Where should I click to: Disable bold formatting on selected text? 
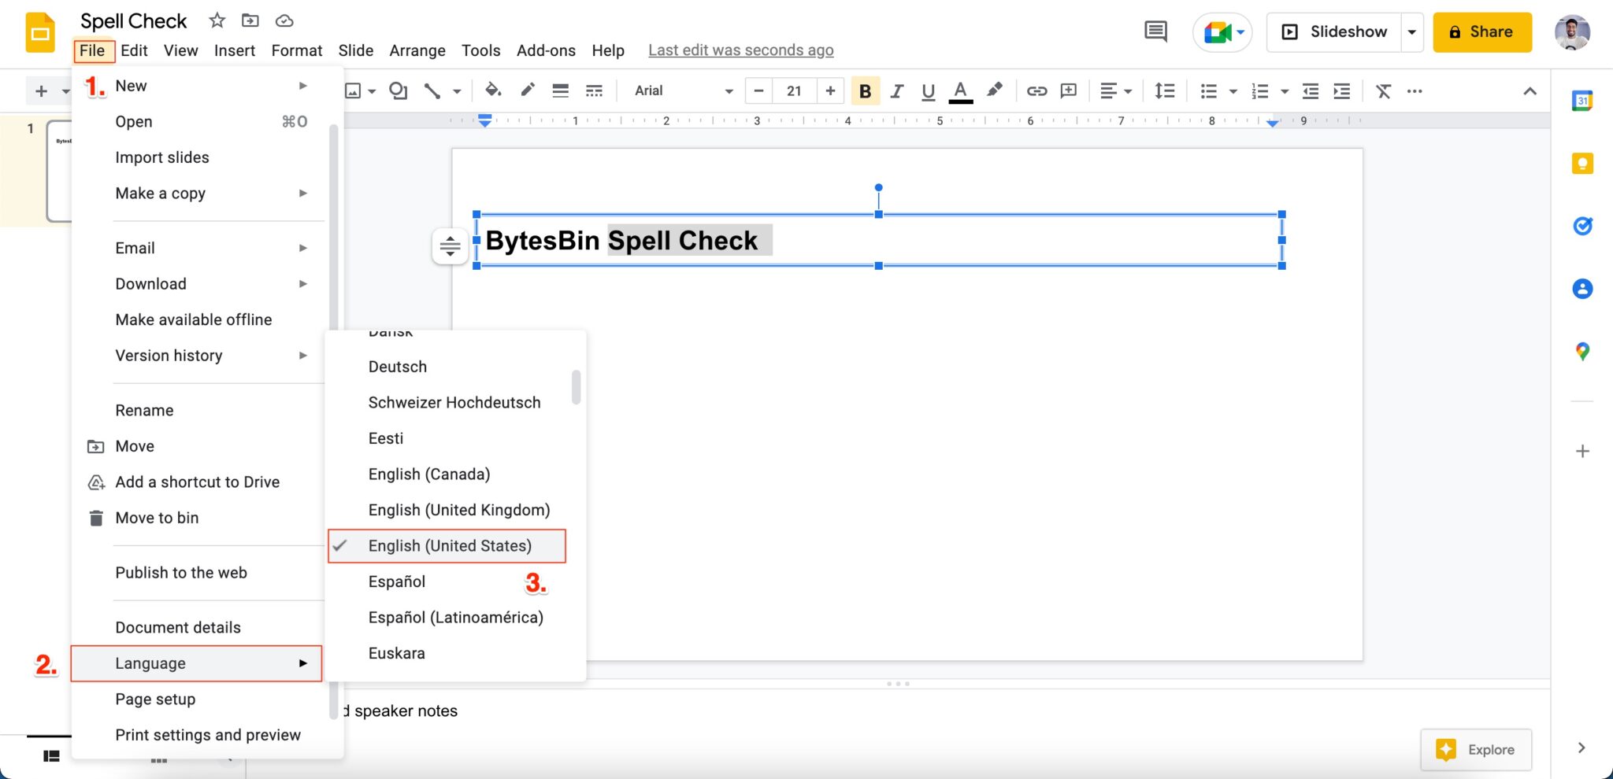click(865, 90)
